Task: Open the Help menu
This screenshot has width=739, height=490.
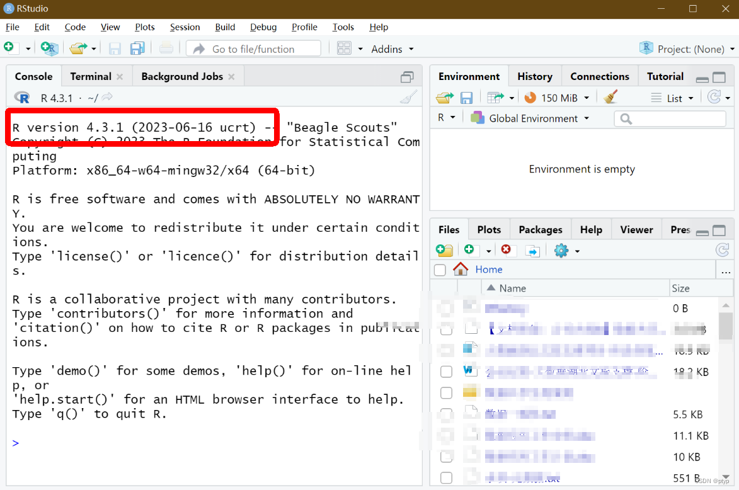Action: (x=379, y=27)
